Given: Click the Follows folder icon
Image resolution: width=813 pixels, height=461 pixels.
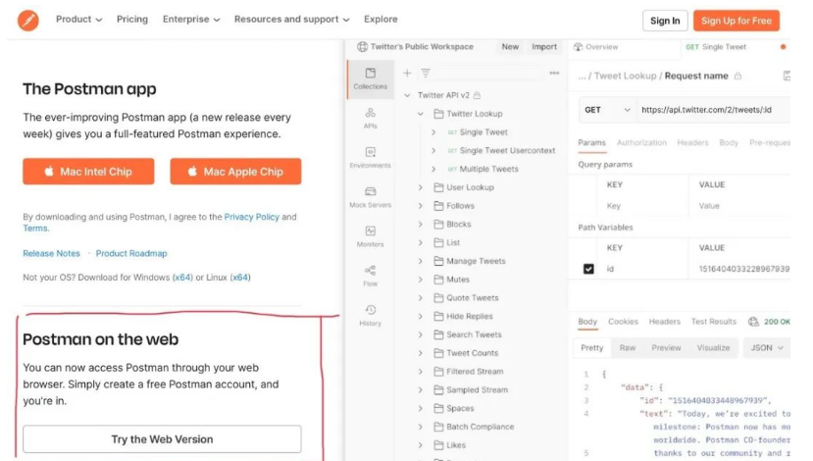Looking at the screenshot, I should [438, 206].
